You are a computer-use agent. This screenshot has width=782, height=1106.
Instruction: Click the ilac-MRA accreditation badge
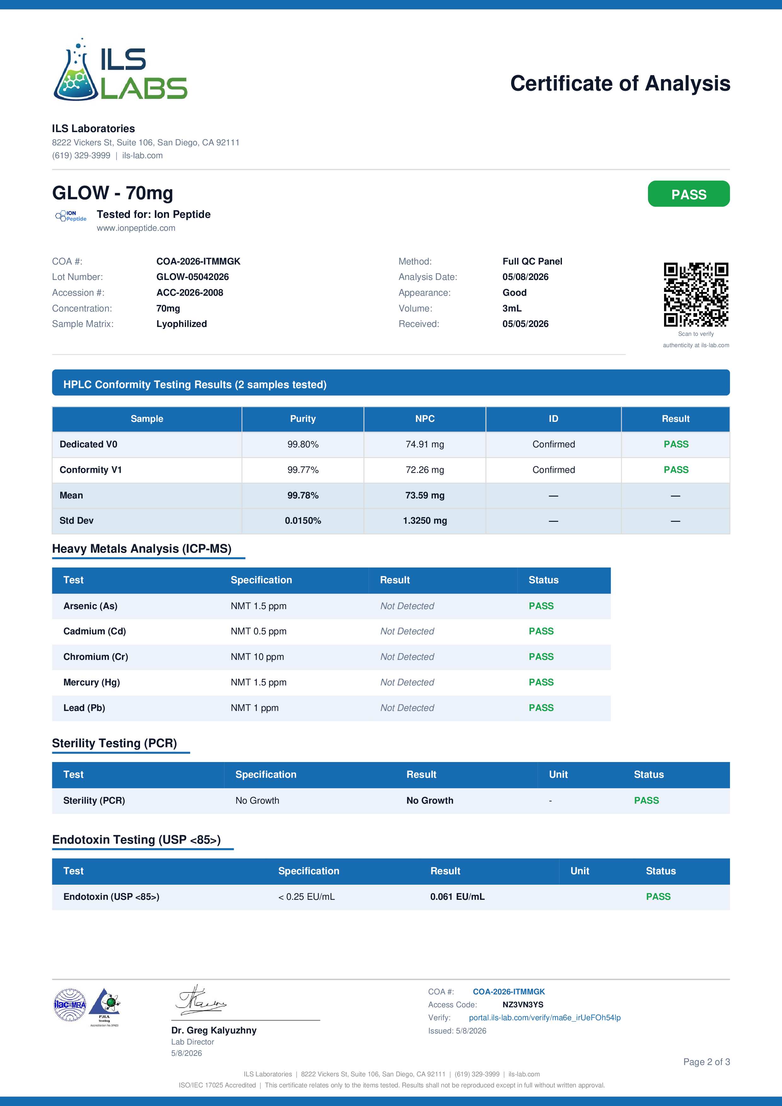(70, 1005)
